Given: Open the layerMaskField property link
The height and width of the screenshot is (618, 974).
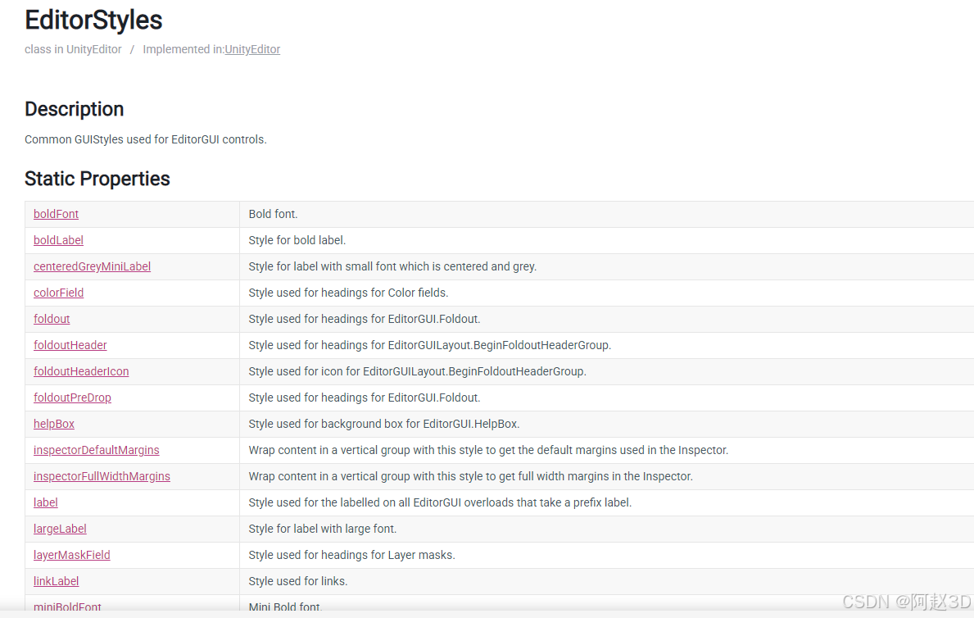Looking at the screenshot, I should coord(71,555).
